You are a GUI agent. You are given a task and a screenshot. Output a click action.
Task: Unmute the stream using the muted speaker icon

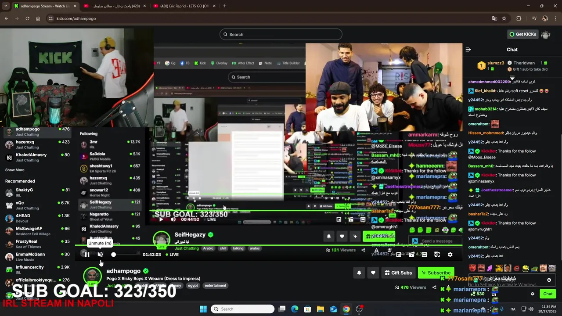click(100, 255)
